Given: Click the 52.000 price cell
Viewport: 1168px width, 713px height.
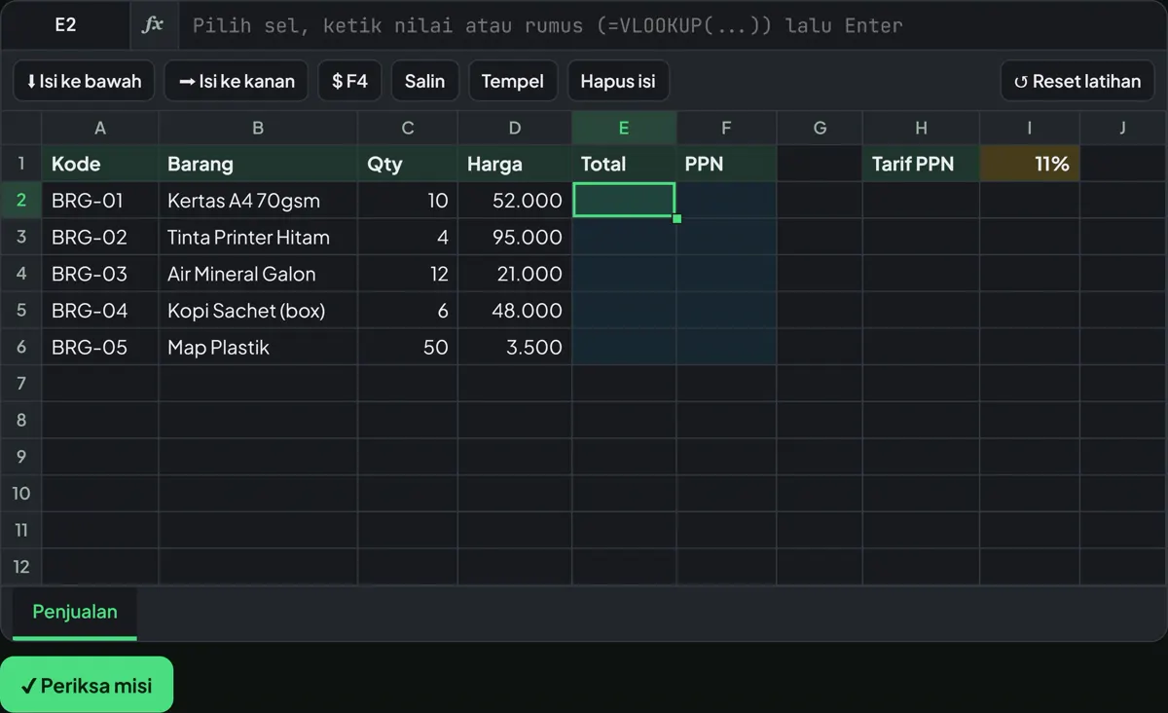Looking at the screenshot, I should tap(515, 201).
